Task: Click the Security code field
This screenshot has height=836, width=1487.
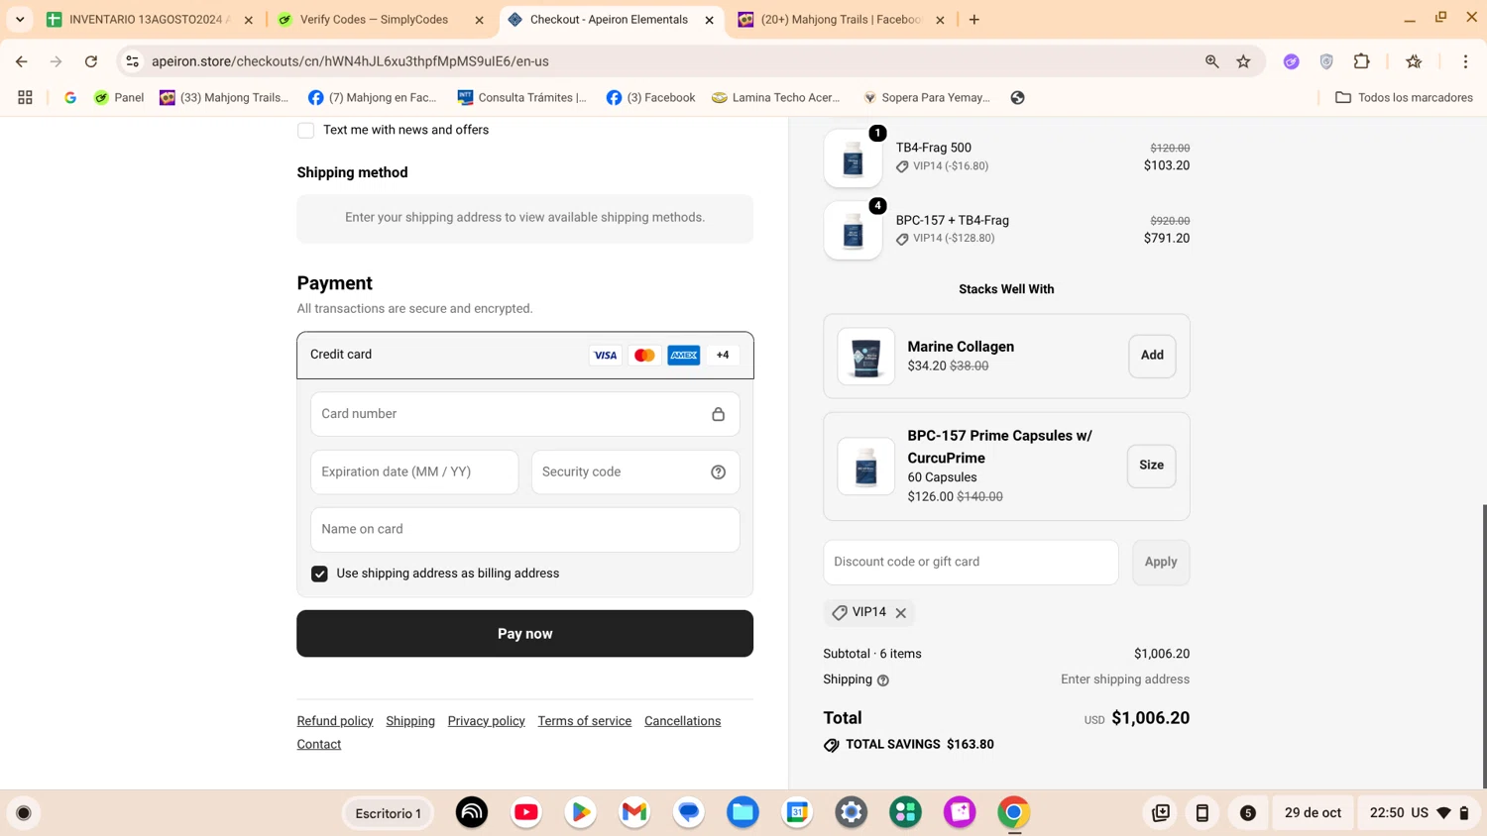Action: coord(635,472)
